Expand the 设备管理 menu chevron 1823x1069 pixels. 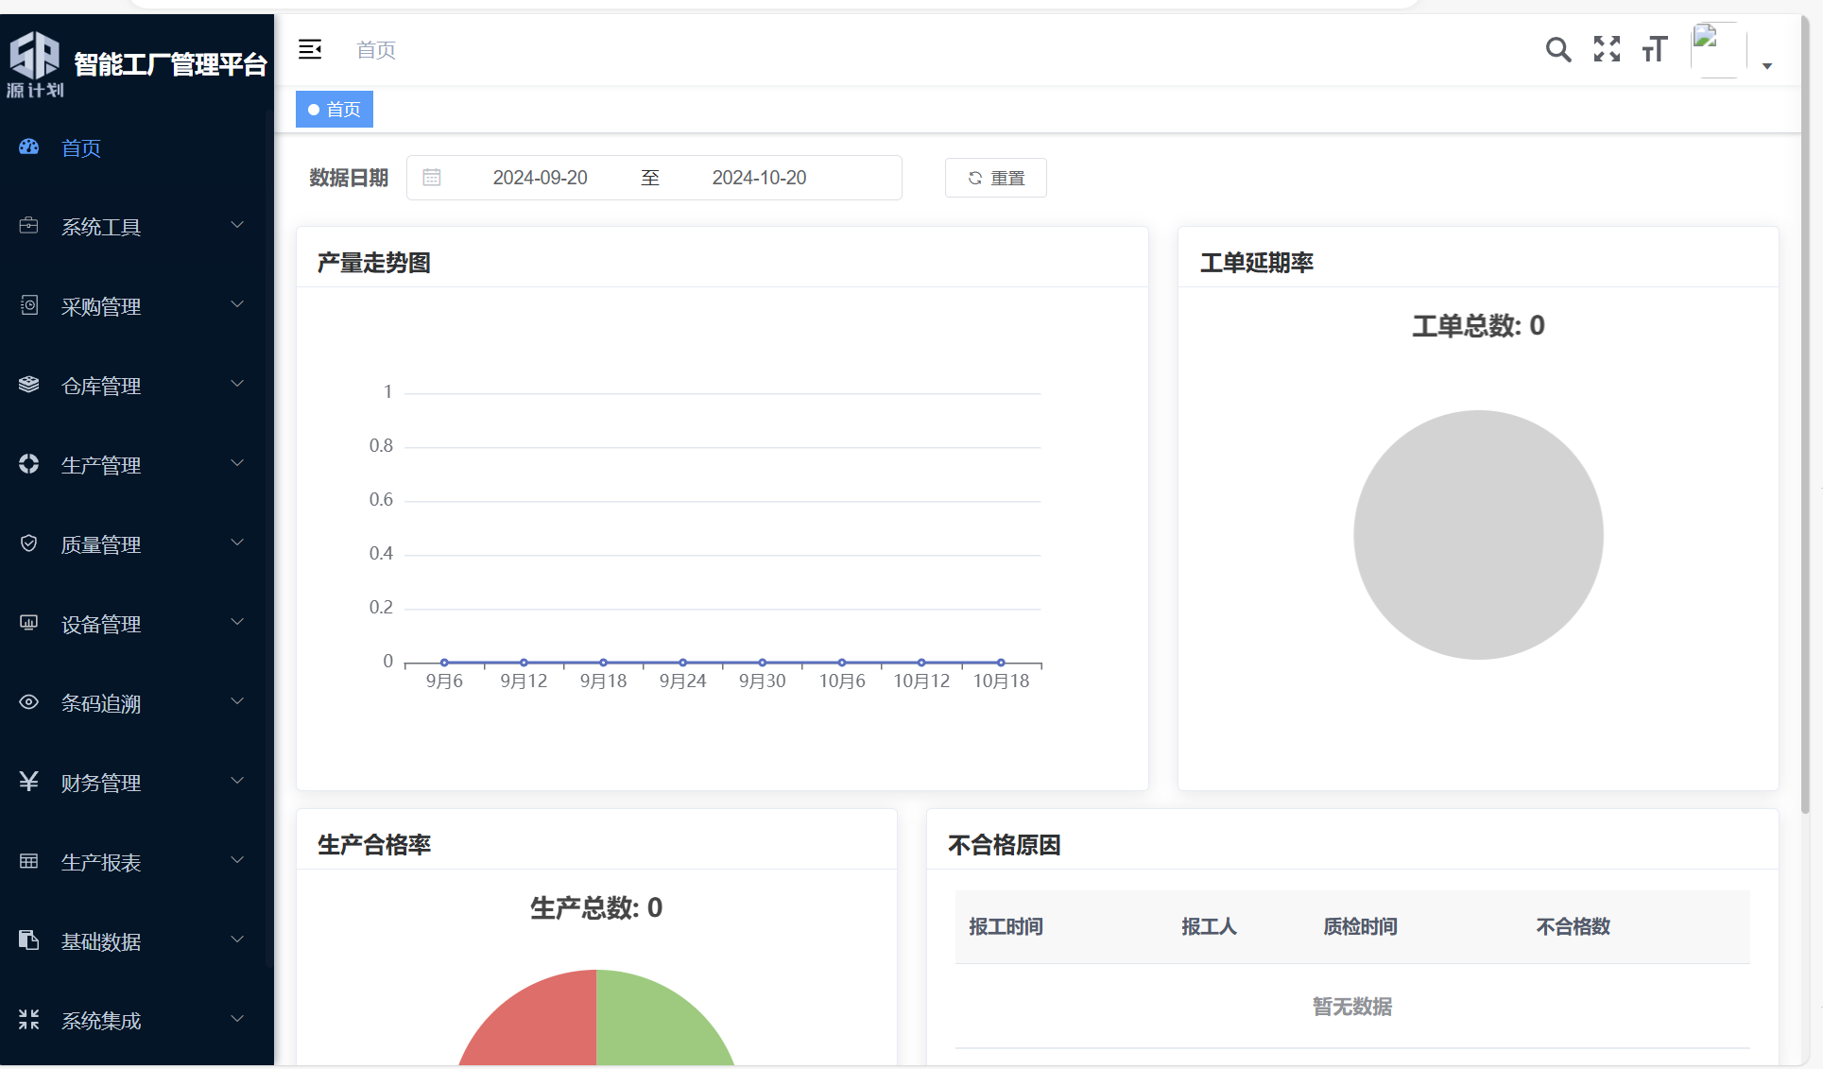tap(237, 622)
